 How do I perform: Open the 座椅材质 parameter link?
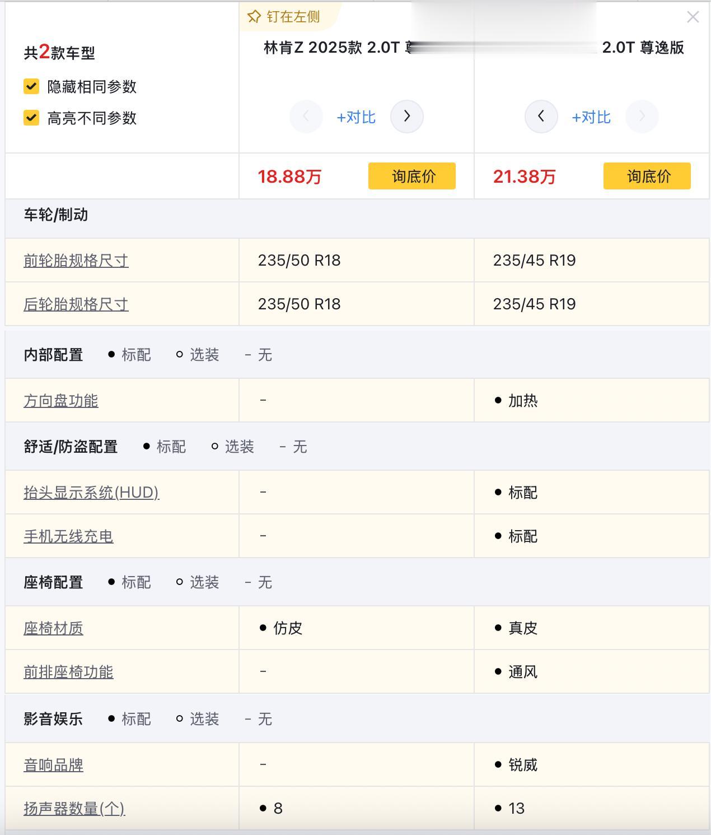54,628
